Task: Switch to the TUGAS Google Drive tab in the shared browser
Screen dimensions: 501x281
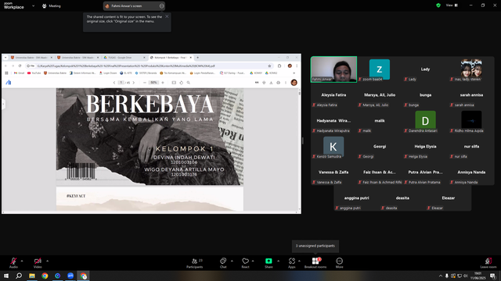Action: click(x=124, y=58)
